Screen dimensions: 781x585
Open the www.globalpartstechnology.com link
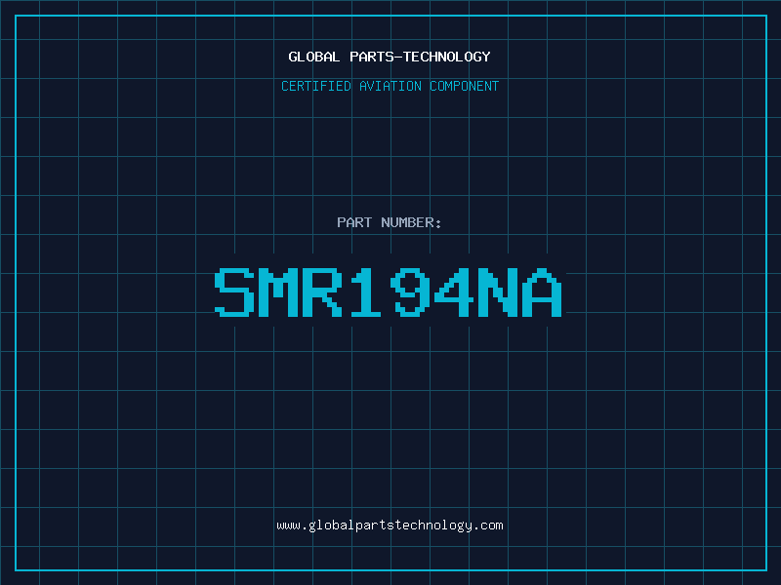point(390,526)
